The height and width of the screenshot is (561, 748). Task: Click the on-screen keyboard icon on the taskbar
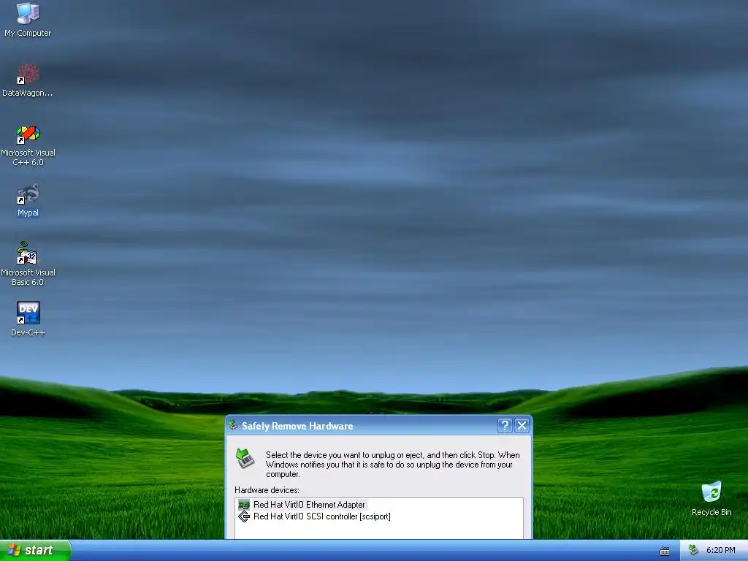pyautogui.click(x=664, y=551)
